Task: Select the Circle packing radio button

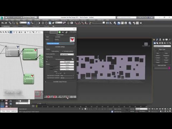Action: 51,51
